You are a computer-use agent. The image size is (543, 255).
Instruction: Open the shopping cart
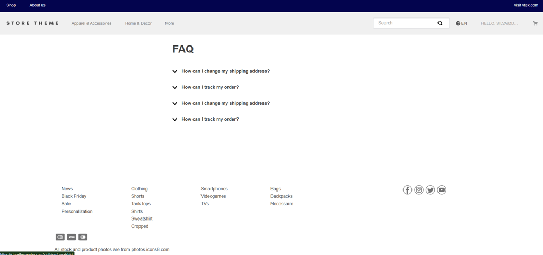click(x=535, y=23)
